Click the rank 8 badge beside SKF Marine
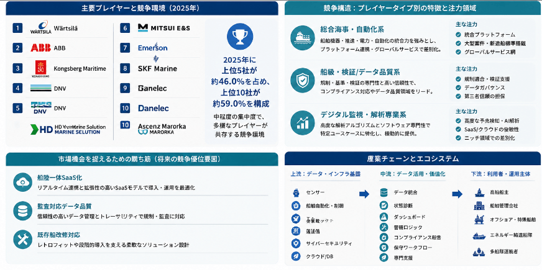 tap(125, 68)
